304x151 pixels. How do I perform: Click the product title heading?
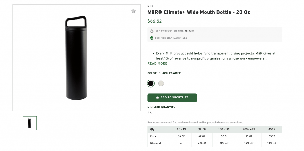click(x=199, y=12)
